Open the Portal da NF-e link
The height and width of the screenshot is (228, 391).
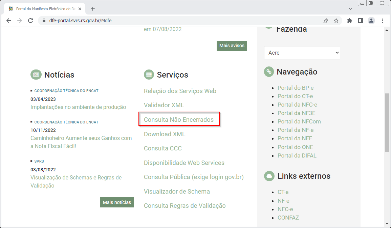(296, 130)
